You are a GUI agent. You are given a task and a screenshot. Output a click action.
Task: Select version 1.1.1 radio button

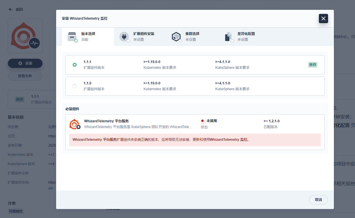coord(75,65)
